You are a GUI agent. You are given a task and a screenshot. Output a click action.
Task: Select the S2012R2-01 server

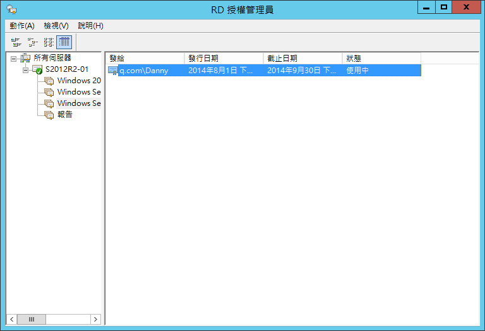(x=67, y=69)
